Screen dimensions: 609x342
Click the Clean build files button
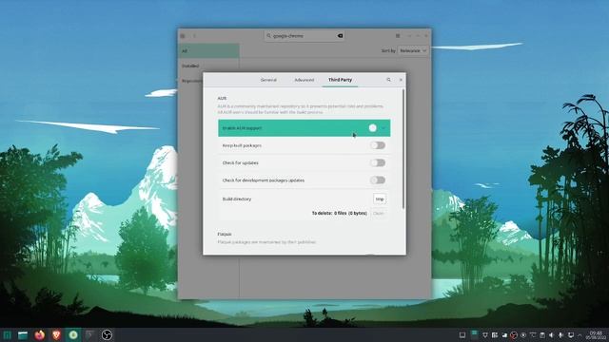(x=379, y=213)
